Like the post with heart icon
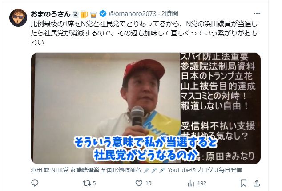Image resolution: width=282 pixels, height=191 pixels. point(139,183)
